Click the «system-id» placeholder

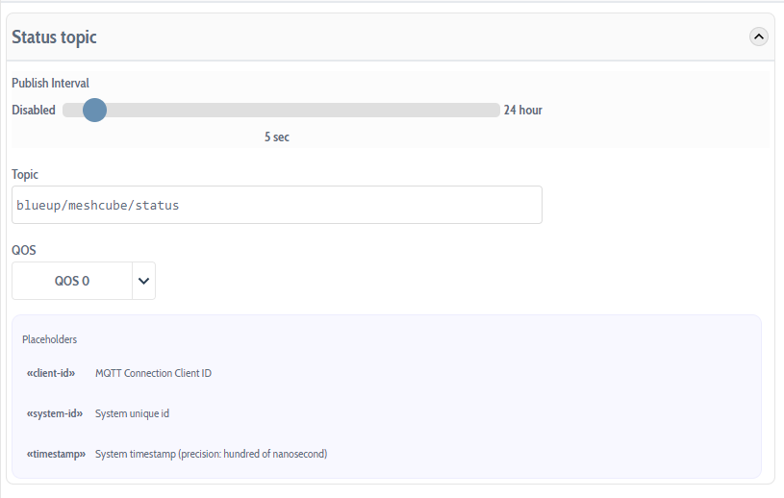pos(52,413)
